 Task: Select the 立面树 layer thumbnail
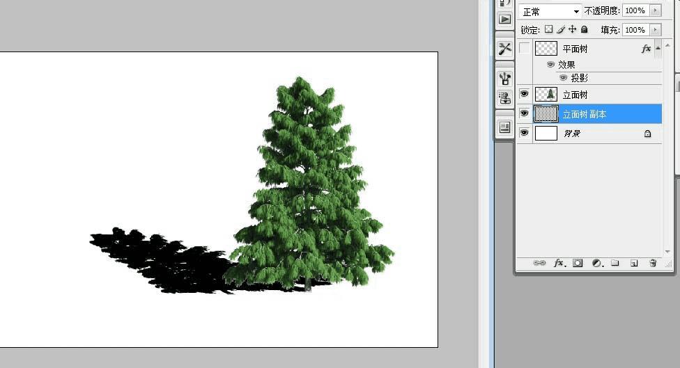546,94
